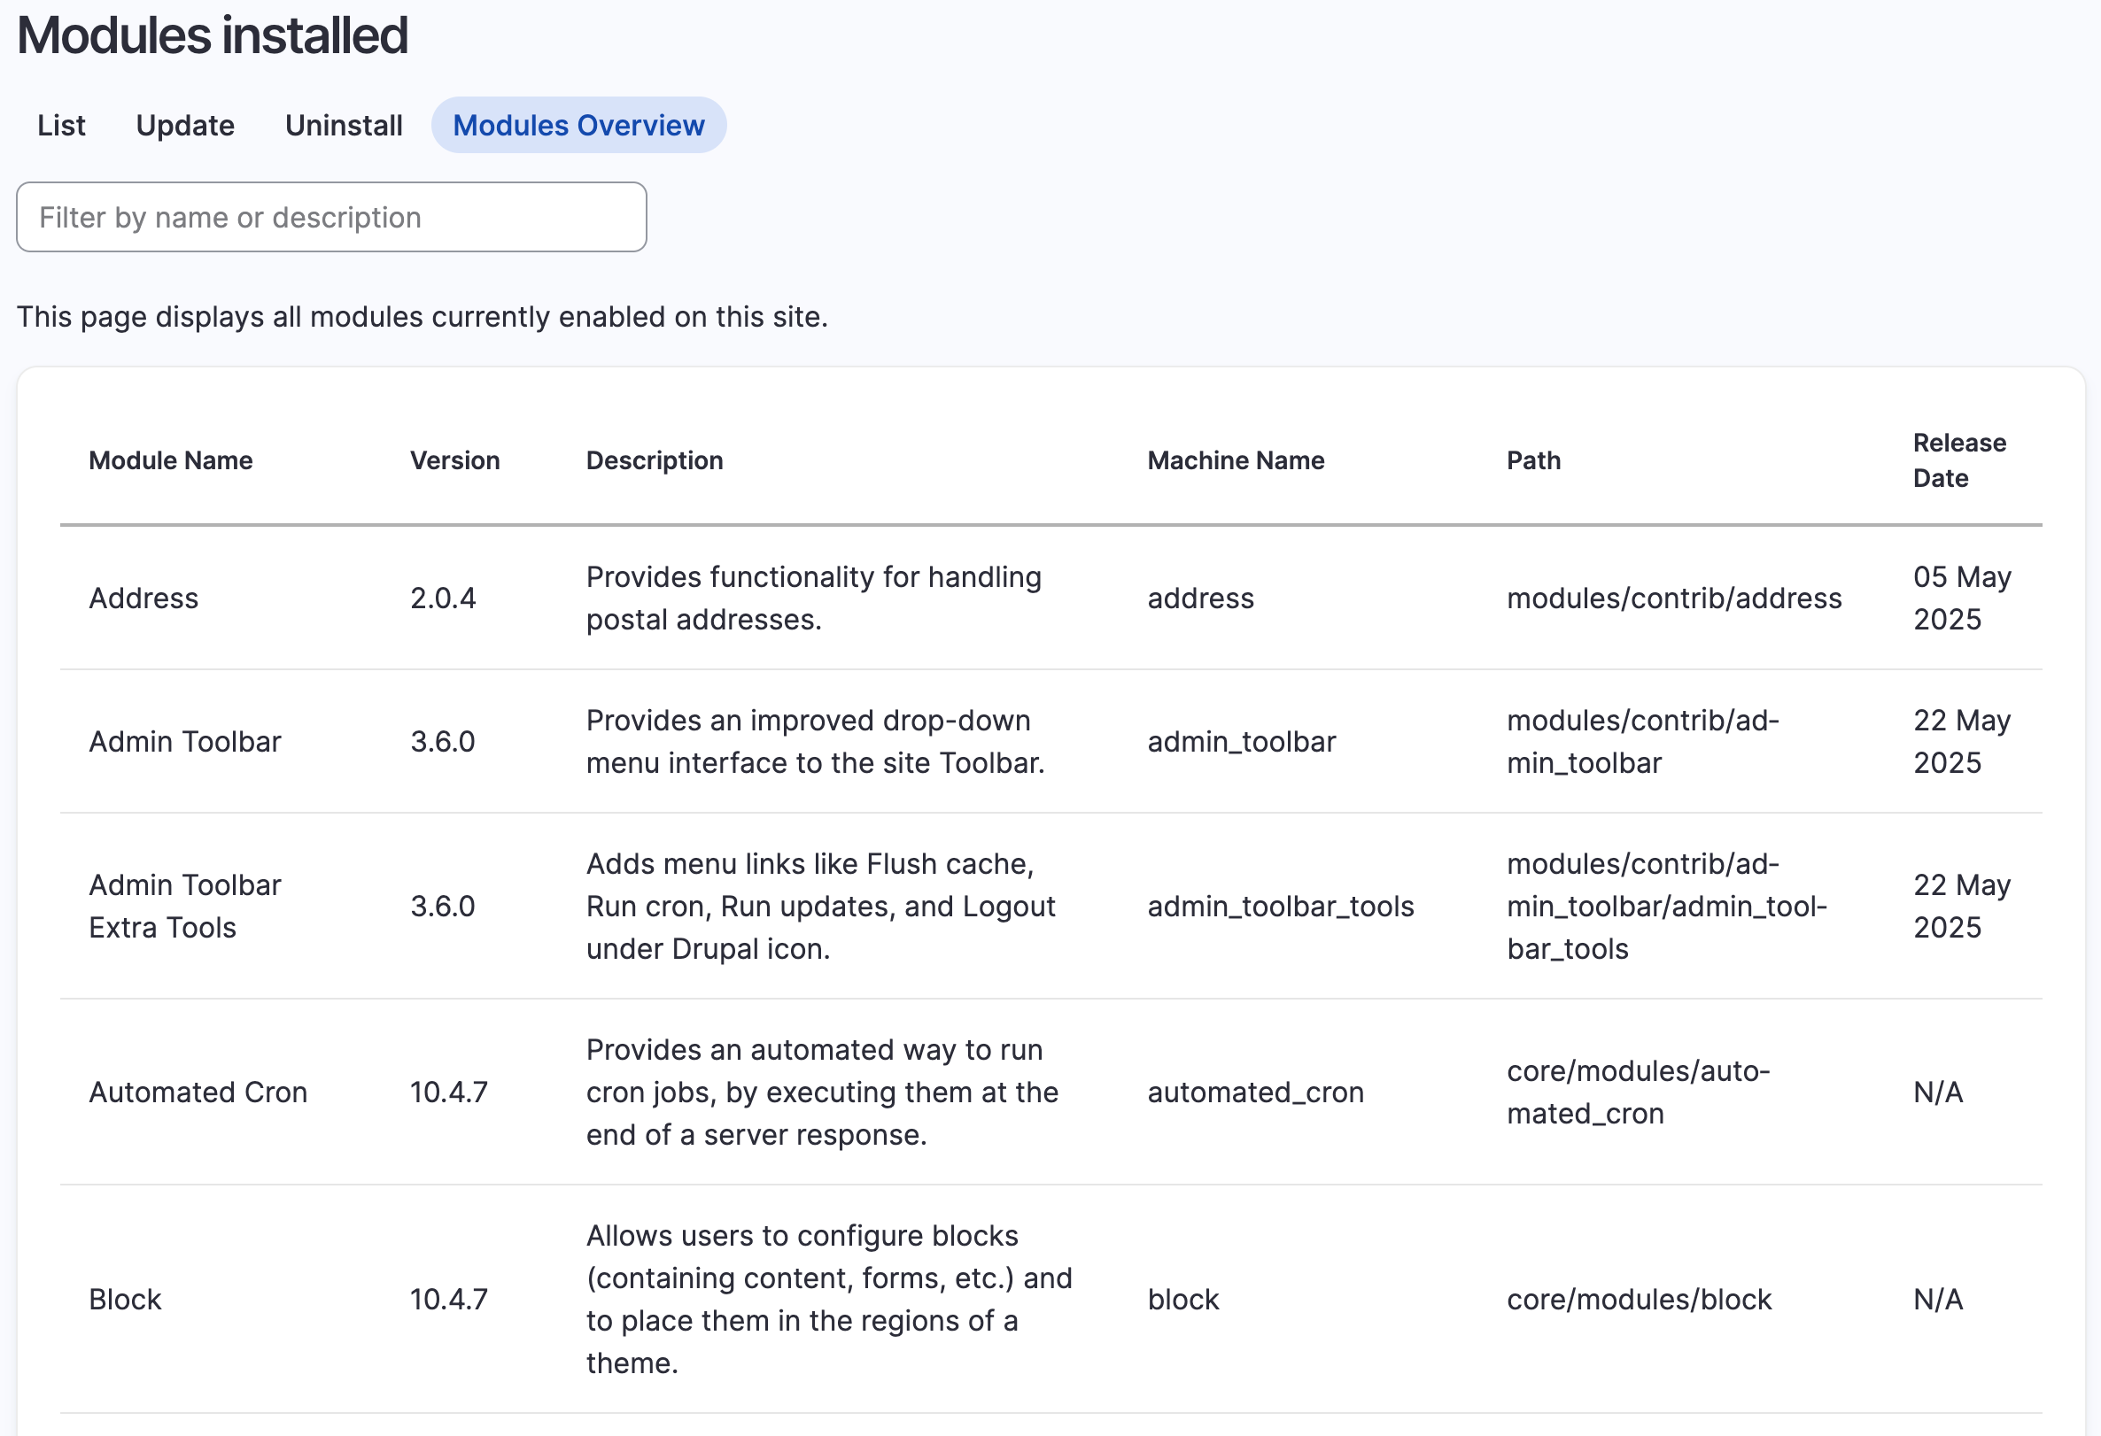The width and height of the screenshot is (2101, 1436).
Task: Open the Update tab
Action: coord(183,126)
